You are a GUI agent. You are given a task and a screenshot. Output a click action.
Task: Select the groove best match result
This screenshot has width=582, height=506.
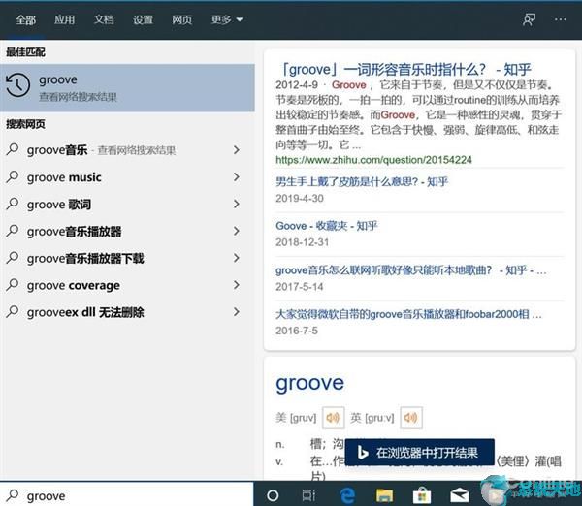coord(127,88)
